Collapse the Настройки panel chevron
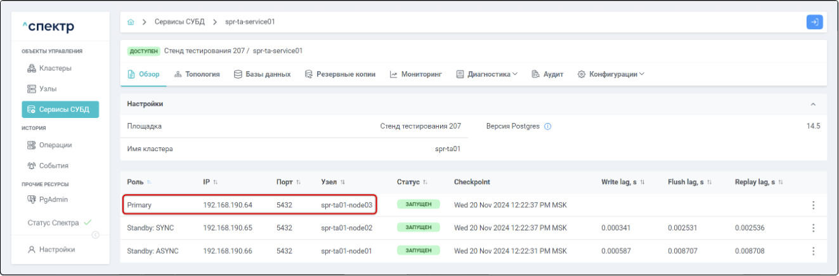The height and width of the screenshot is (276, 839). tap(813, 104)
